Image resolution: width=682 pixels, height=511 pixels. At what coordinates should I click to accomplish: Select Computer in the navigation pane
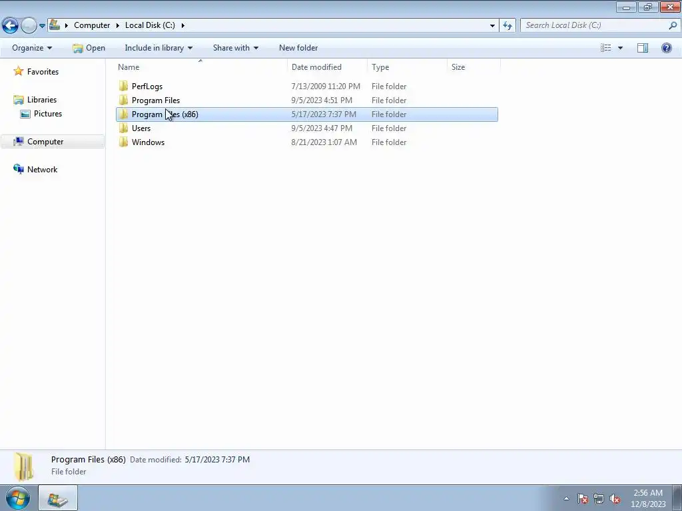coord(45,142)
